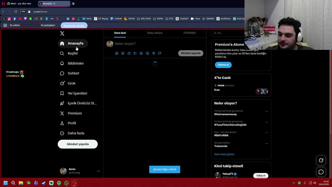Switch to the Takip ediliyor tab
This screenshot has width=332, height=187.
[x=155, y=33]
